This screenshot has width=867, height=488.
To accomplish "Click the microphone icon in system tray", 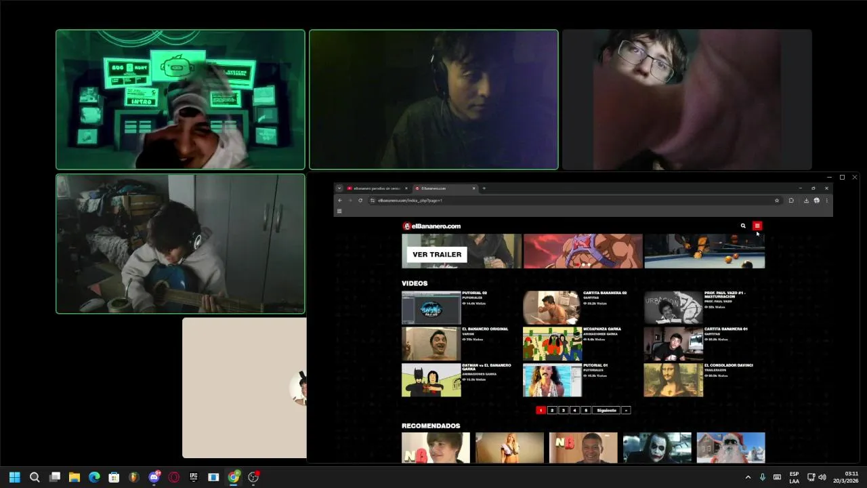I will pyautogui.click(x=763, y=477).
